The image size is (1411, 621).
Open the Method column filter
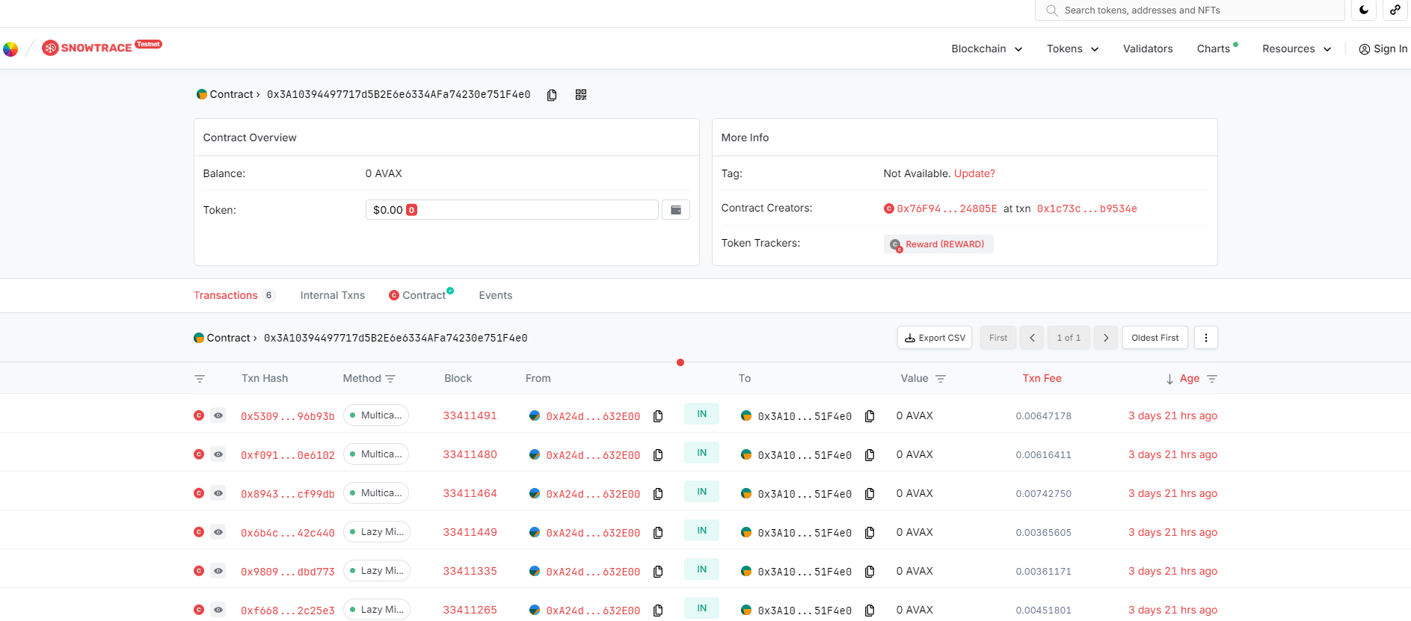click(x=390, y=379)
